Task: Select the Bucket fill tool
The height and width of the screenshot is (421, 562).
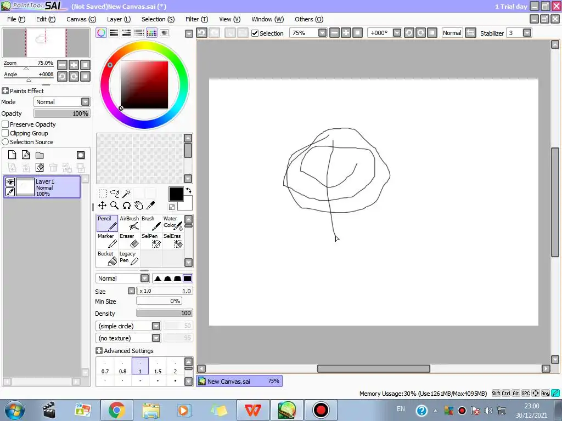Action: click(107, 258)
